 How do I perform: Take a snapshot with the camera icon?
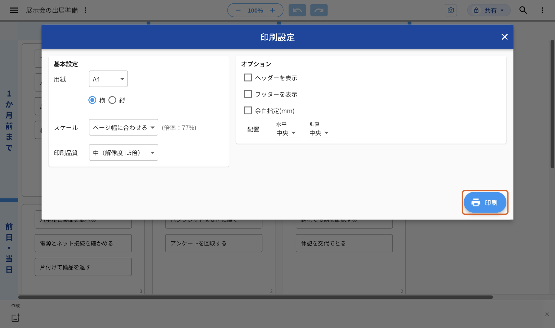451,10
